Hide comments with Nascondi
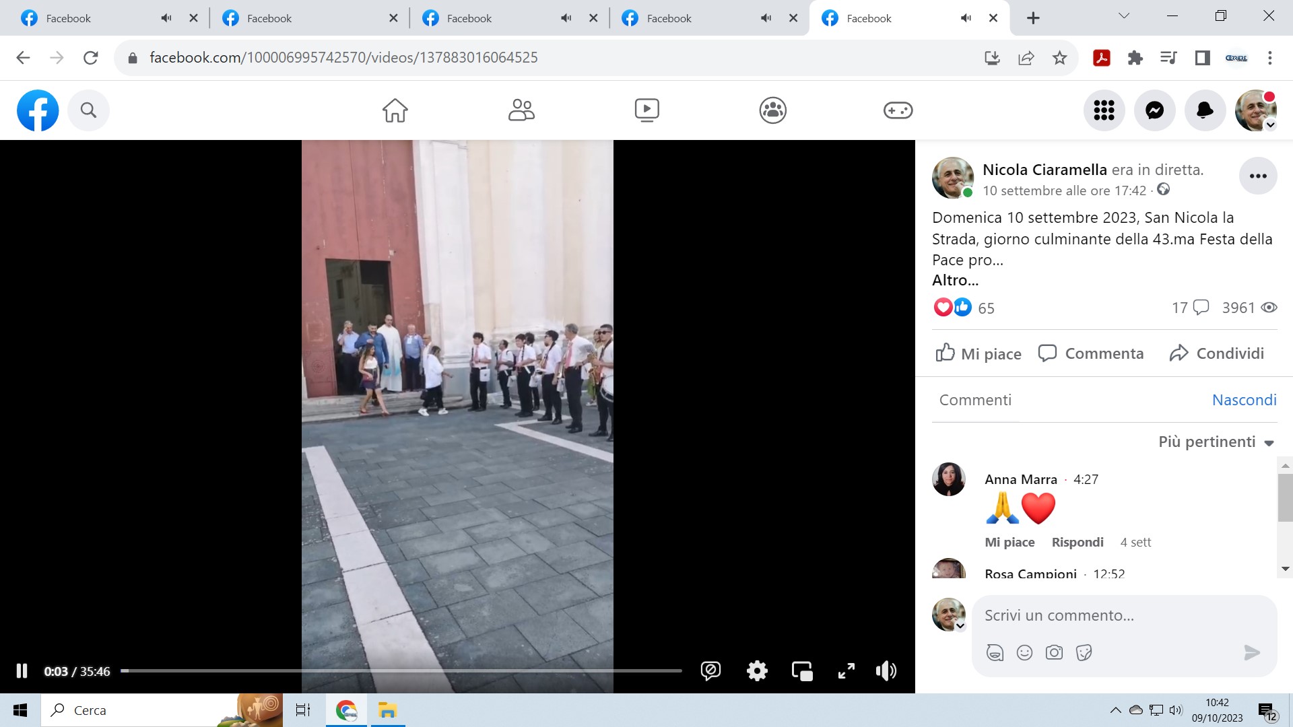Screen dimensions: 1293x727 (1244, 400)
